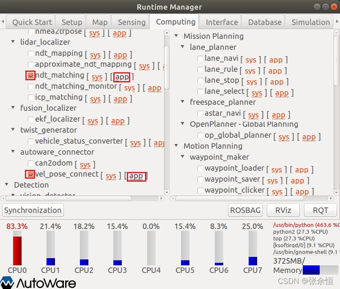Click the Synchronization button

33,210
